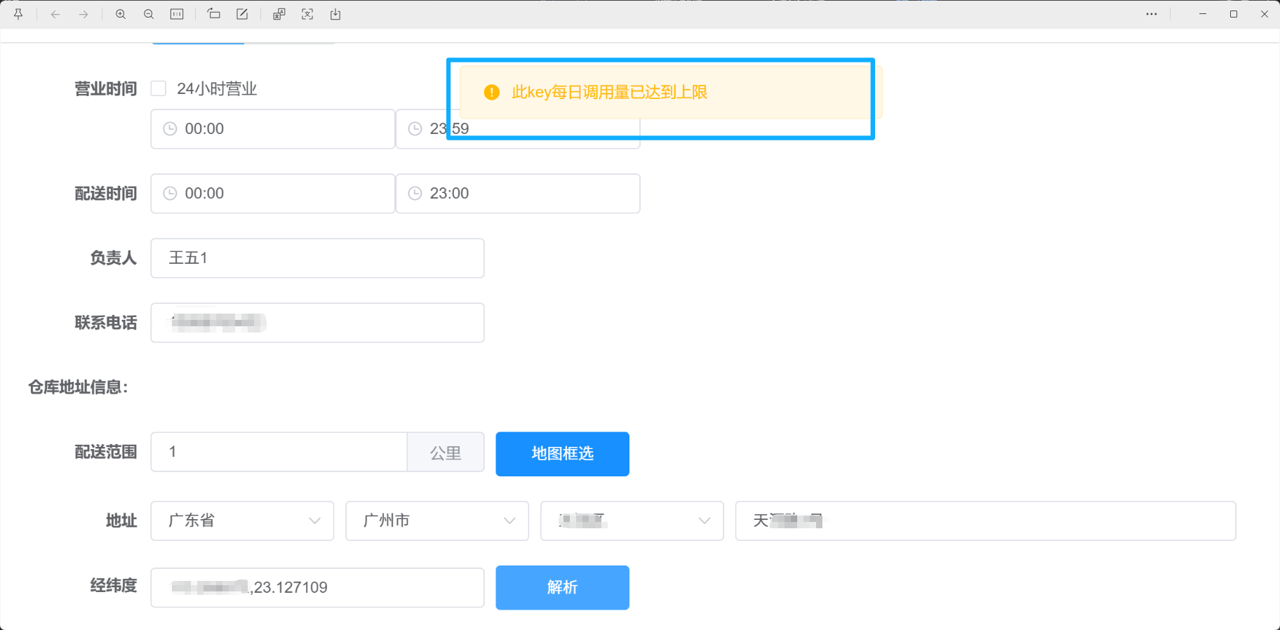Pin the image viewer window
The height and width of the screenshot is (630, 1280).
(x=19, y=14)
